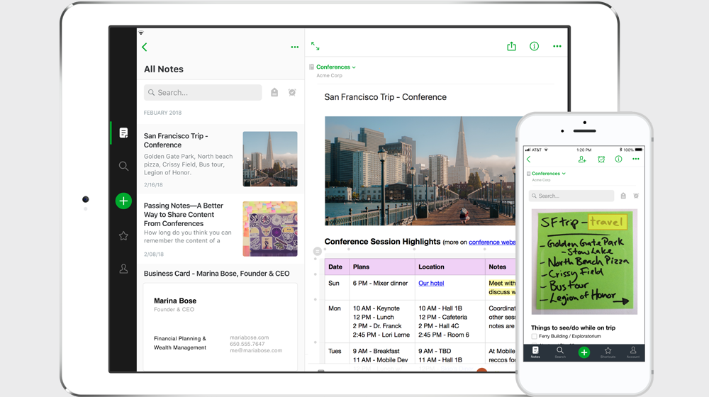Open the three-dot menu above All Notes list
Image resolution: width=709 pixels, height=397 pixels.
(x=294, y=47)
